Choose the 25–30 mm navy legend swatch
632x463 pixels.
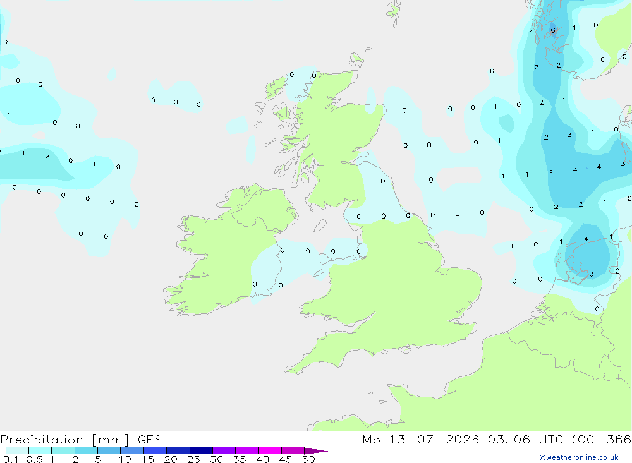click(201, 450)
